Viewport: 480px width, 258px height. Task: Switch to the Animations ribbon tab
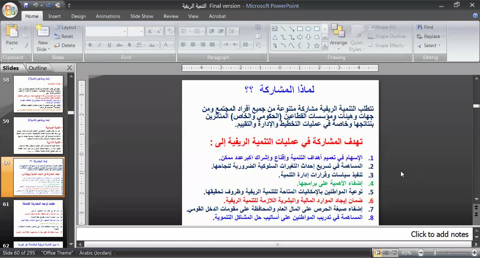(x=108, y=16)
